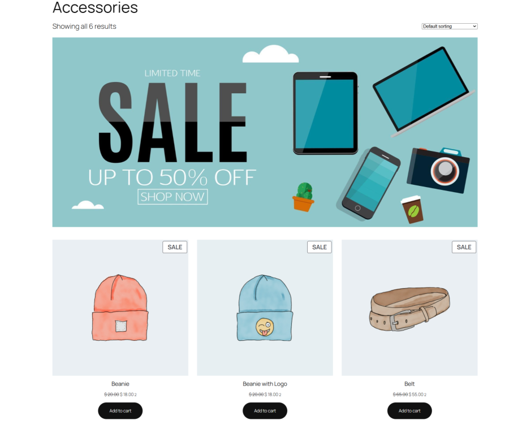Click the SALE badge on Beanie

pyautogui.click(x=175, y=247)
